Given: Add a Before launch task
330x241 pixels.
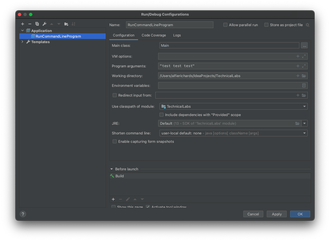Looking at the screenshot, I should (113, 199).
